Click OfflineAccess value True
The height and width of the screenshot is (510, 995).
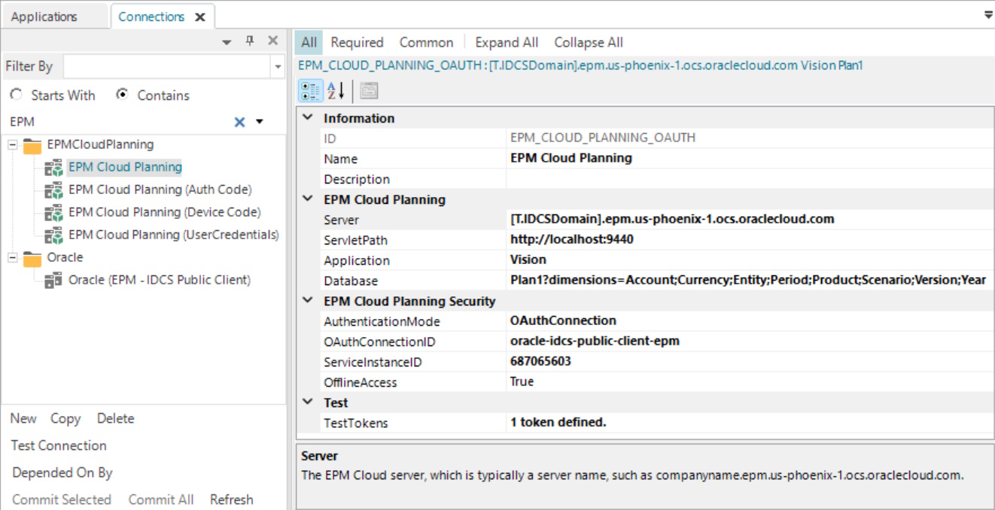tap(522, 381)
